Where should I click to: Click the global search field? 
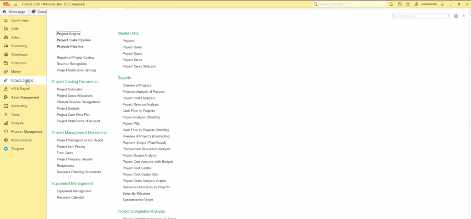350,4
